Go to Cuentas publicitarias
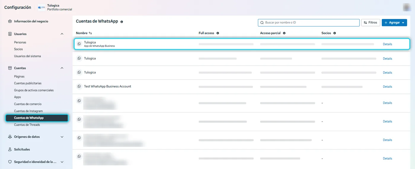Viewport: 415px width, 169px height. pyautogui.click(x=28, y=83)
